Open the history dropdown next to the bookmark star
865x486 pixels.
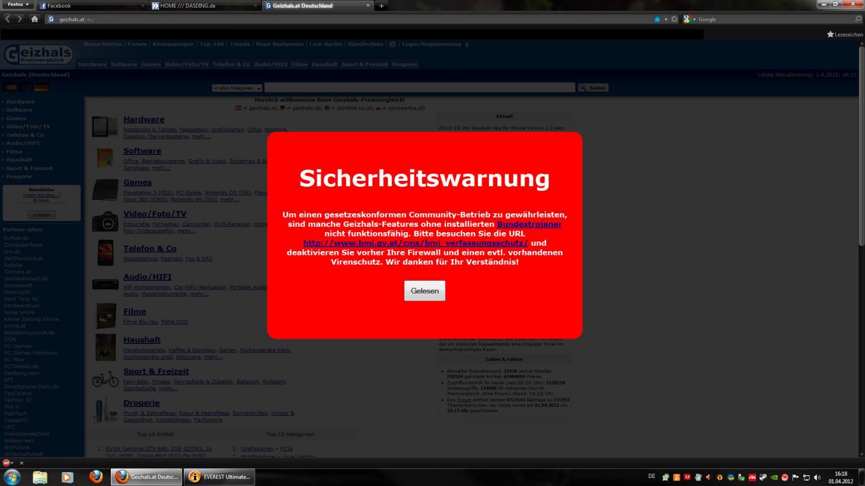pyautogui.click(x=666, y=19)
